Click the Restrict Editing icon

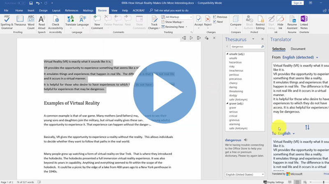coord(260,21)
